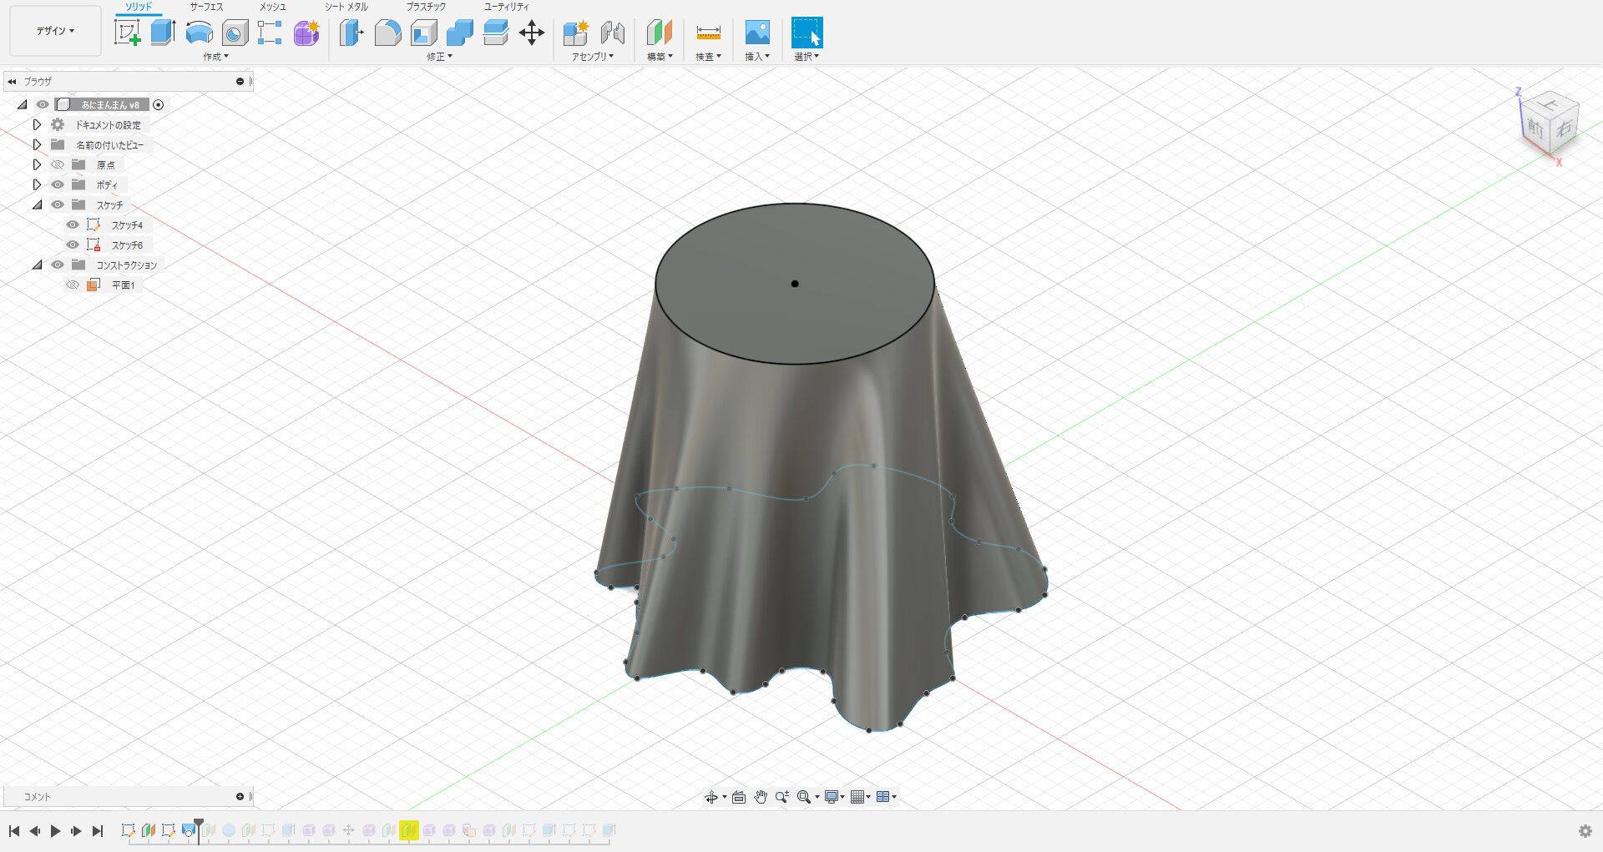Image resolution: width=1603 pixels, height=852 pixels.
Task: Switch to the ユーティリティ tab
Action: [506, 7]
